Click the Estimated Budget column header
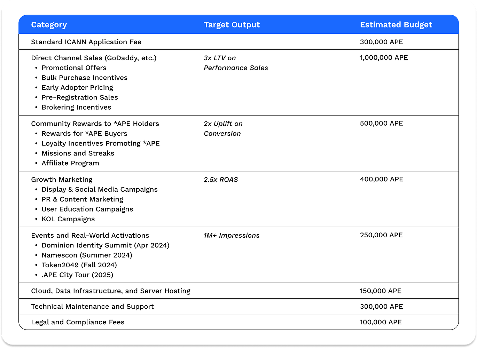477x348 pixels. (x=396, y=25)
